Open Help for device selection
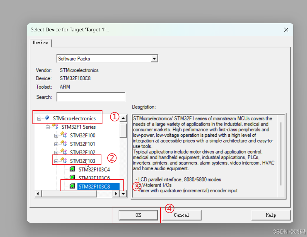 click(x=271, y=215)
